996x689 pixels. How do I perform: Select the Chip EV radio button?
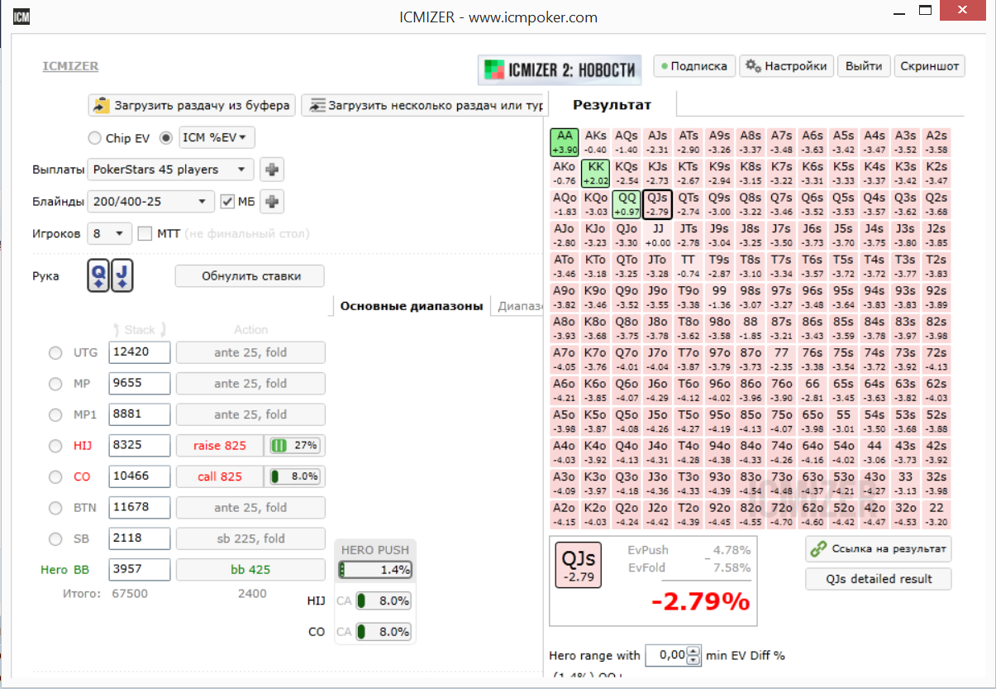tap(94, 138)
